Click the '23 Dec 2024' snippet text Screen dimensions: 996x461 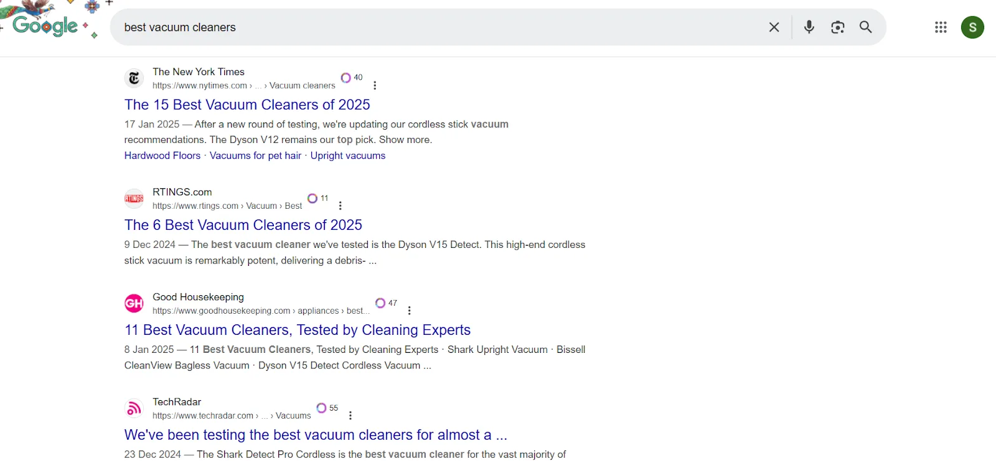pos(153,455)
